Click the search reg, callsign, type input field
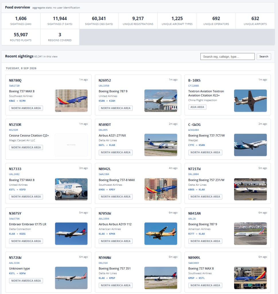 pyautogui.click(x=227, y=57)
